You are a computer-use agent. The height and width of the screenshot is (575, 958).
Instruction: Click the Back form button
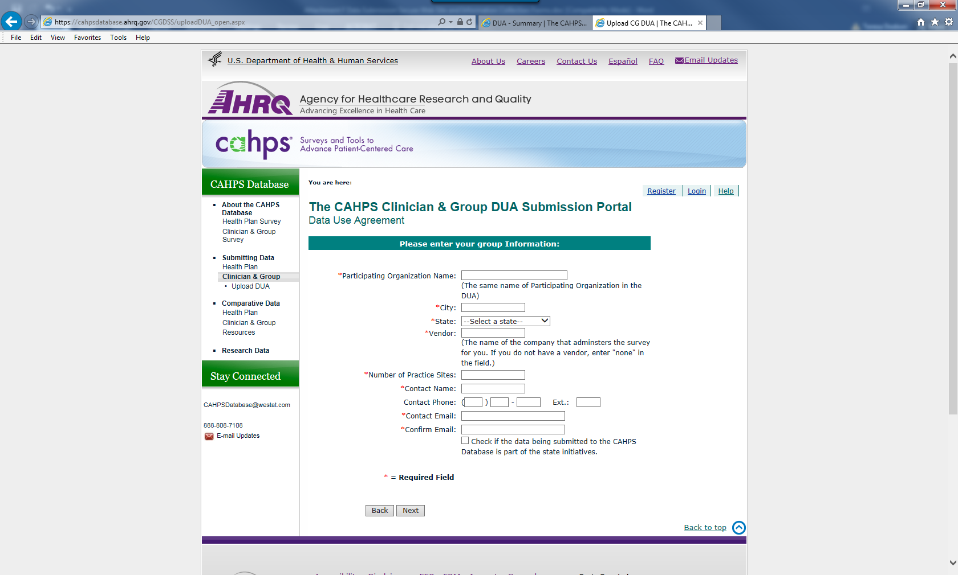tap(380, 511)
